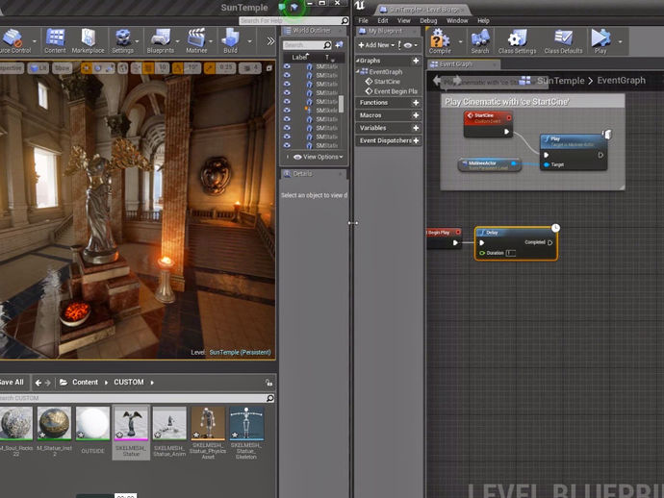Open View Options in World Outliner
The image size is (664, 498).
pos(319,157)
